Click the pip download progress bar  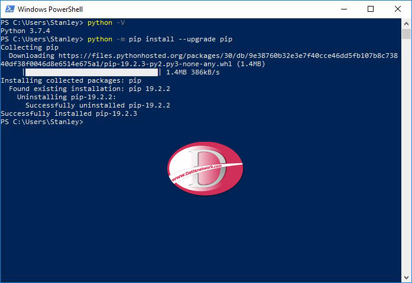pos(92,72)
